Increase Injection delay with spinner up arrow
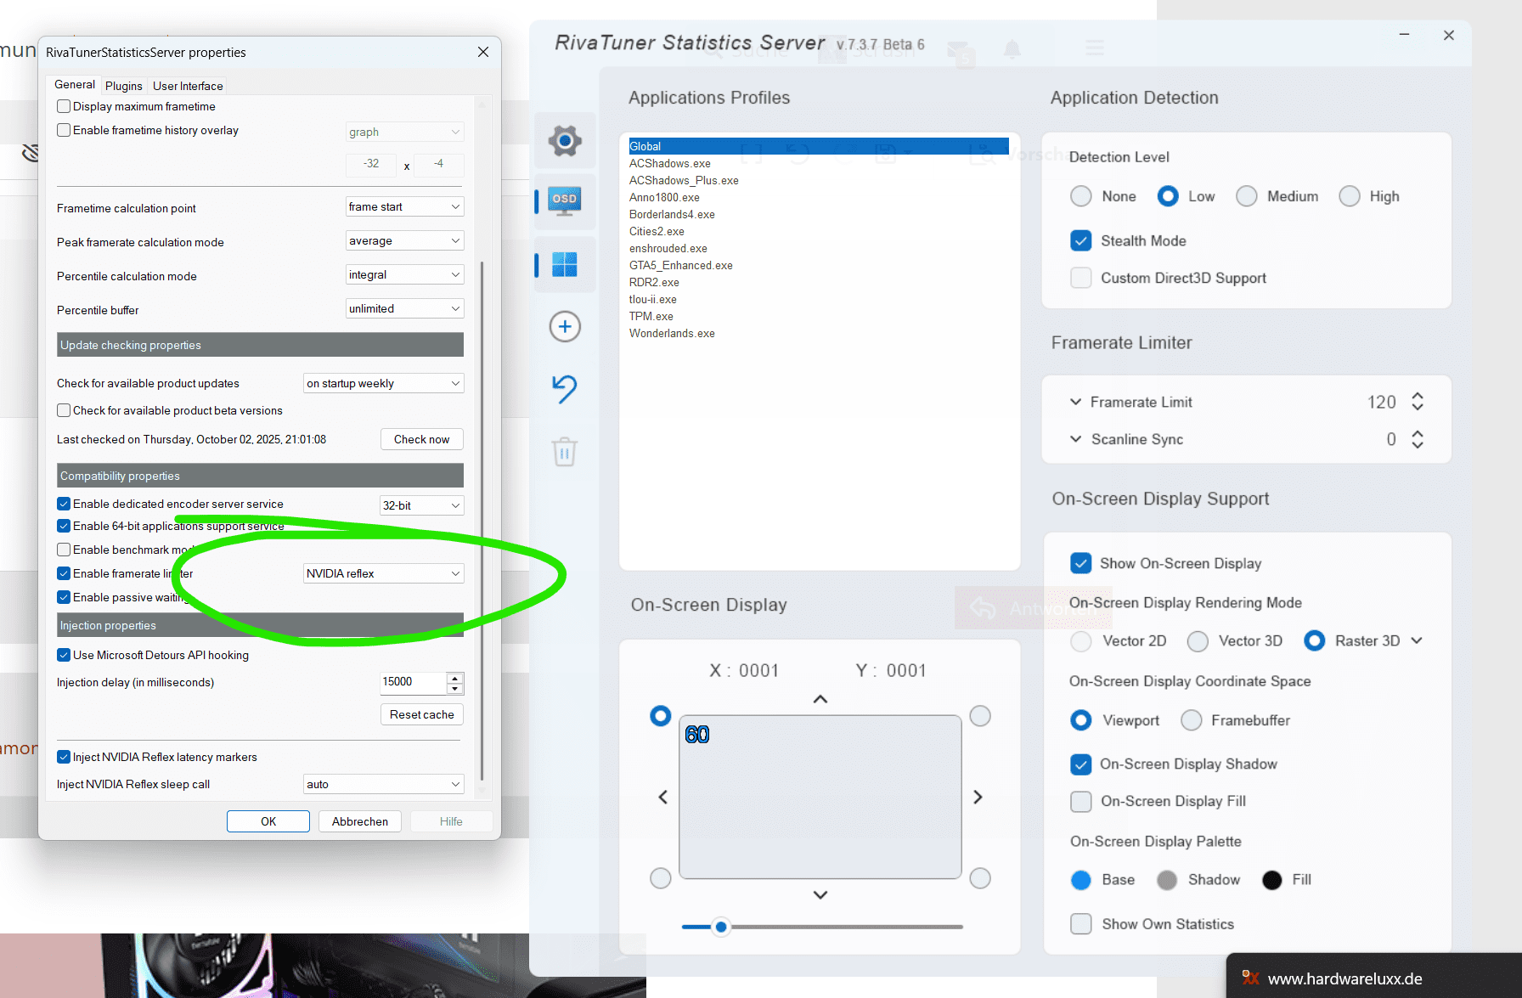 point(455,678)
